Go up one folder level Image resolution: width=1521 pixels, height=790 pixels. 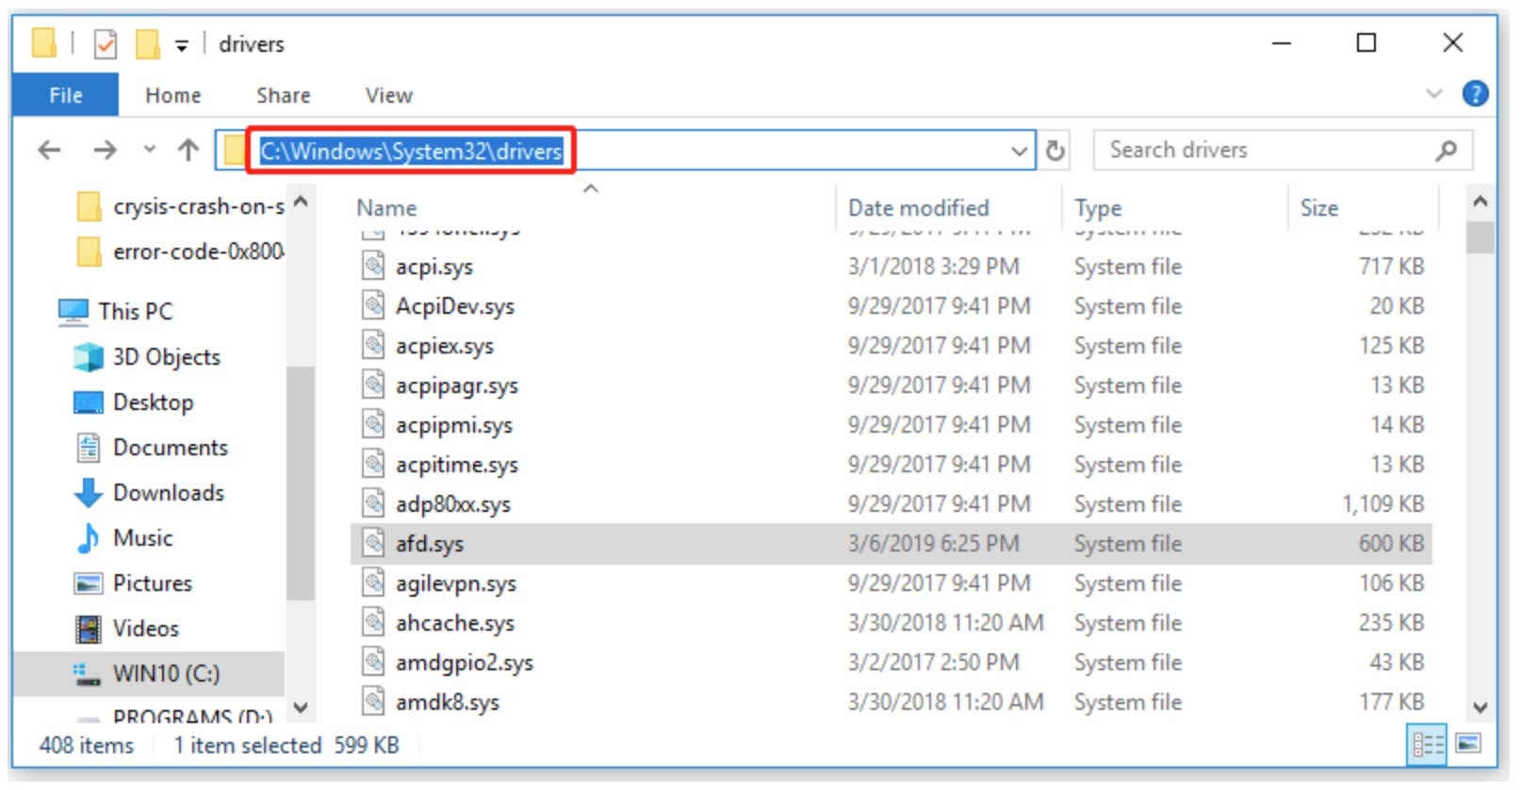(x=188, y=150)
